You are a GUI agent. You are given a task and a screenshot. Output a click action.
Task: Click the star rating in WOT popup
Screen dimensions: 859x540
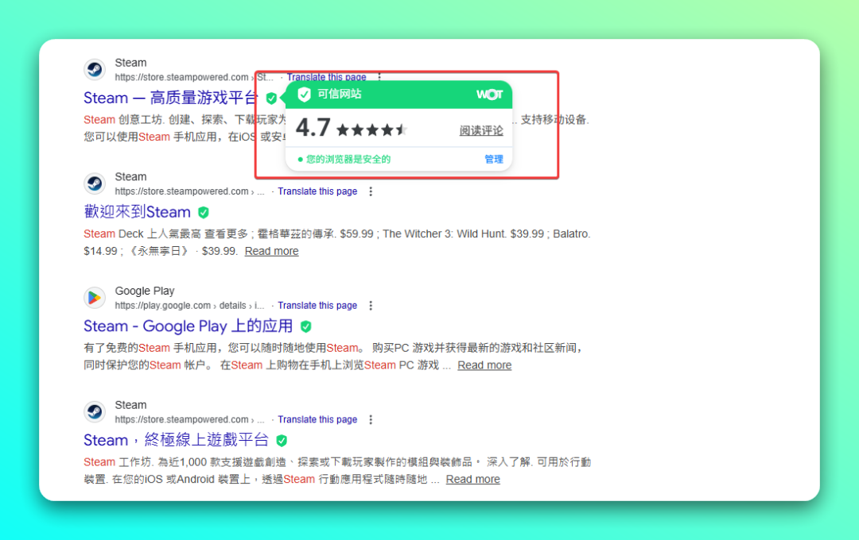point(371,130)
